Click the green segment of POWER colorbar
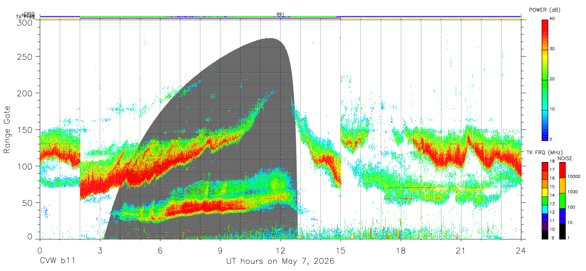The width and height of the screenshot is (586, 271). tap(544, 82)
